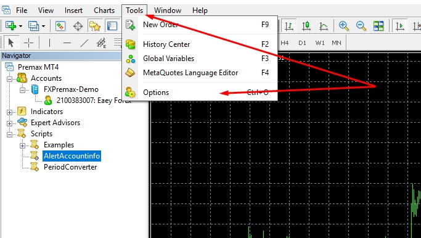Image resolution: width=421 pixels, height=238 pixels.
Task: Click the Zoom In magnifier icon
Action: click(344, 26)
